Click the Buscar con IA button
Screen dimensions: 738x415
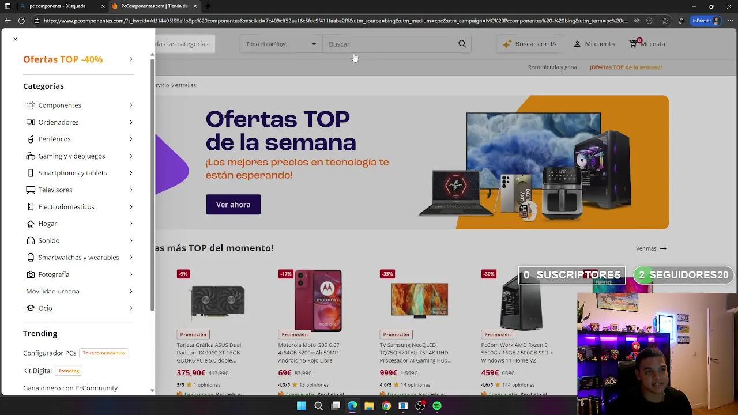(x=529, y=44)
